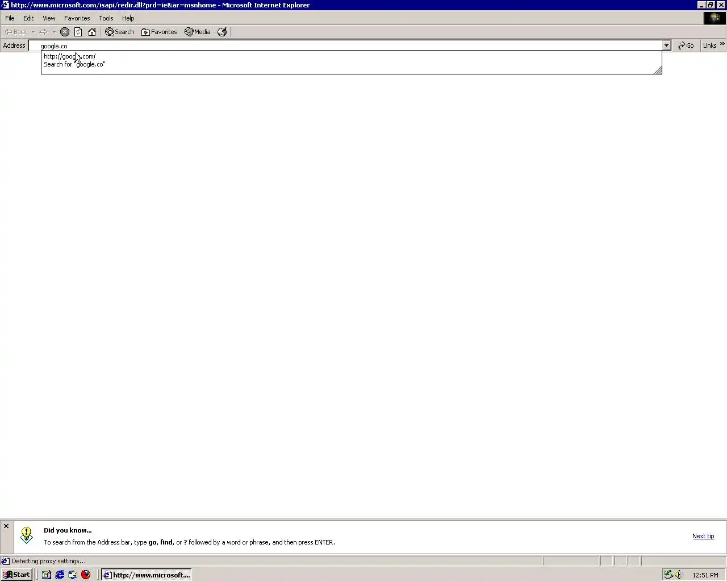Open the Favorites menu in menu bar
Image resolution: width=727 pixels, height=582 pixels.
point(77,18)
